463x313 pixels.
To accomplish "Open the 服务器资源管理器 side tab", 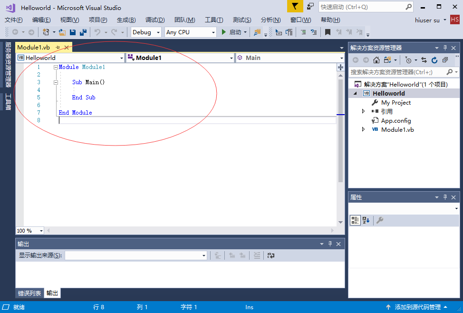I will pos(8,65).
